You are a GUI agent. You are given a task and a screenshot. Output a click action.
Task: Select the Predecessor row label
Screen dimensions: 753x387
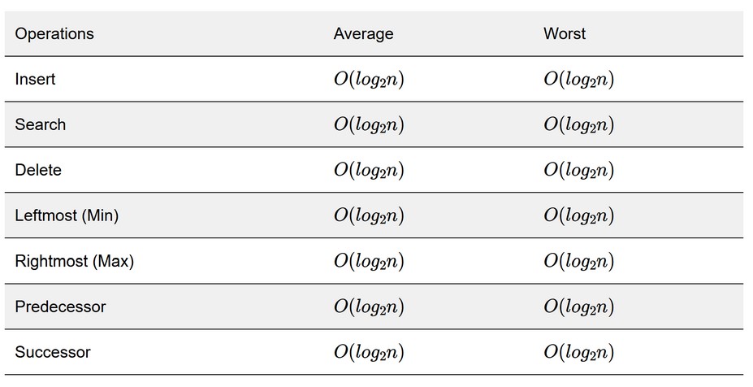point(60,307)
